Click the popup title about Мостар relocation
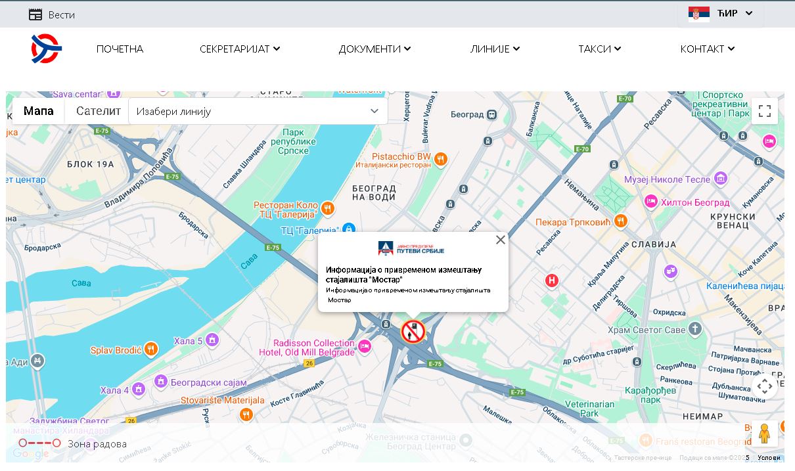 (x=404, y=275)
